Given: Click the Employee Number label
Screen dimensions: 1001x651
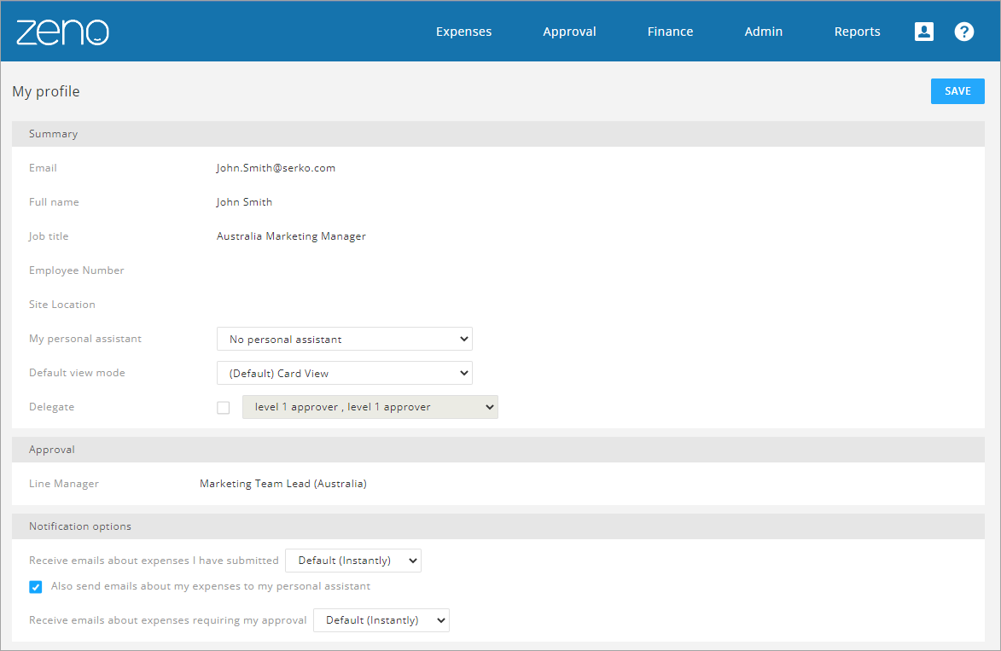Looking at the screenshot, I should pos(77,270).
